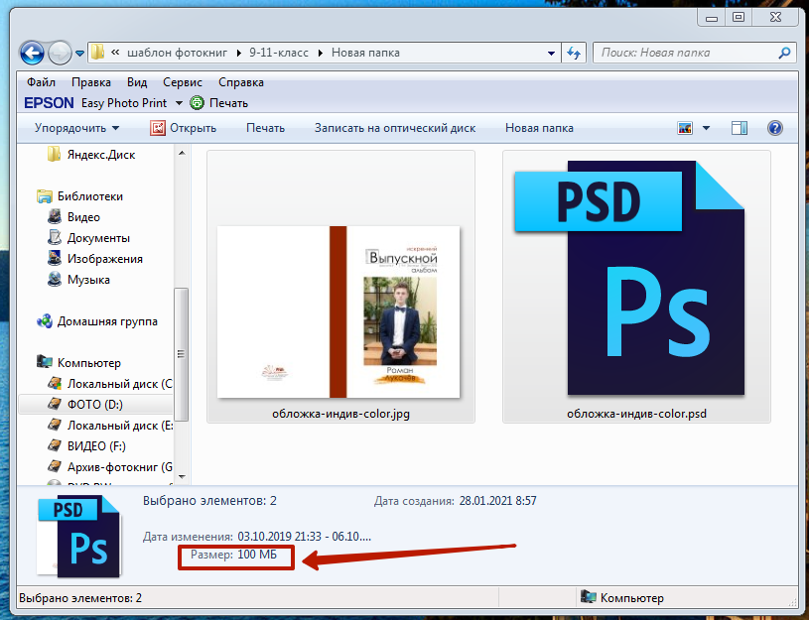Screen dimensions: 809x620
Task: Click the Новая папка toolbar button
Action: tap(539, 128)
